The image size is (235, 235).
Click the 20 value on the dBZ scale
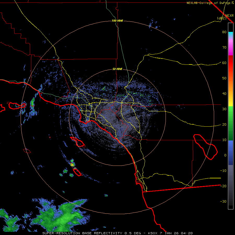(x=224, y=125)
